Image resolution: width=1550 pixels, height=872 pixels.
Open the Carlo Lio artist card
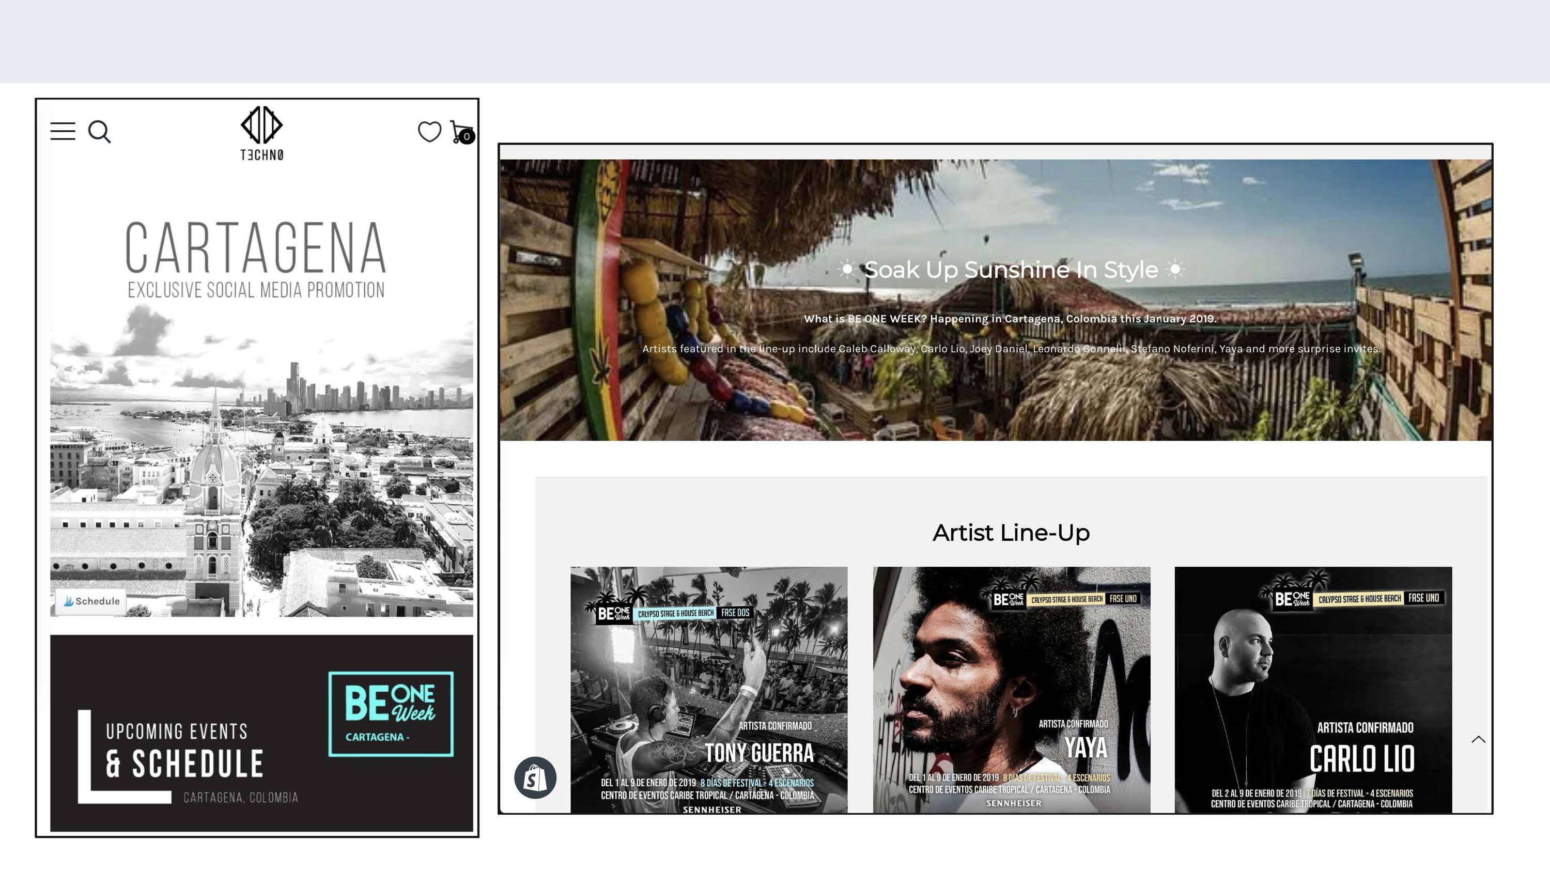[x=1313, y=690]
